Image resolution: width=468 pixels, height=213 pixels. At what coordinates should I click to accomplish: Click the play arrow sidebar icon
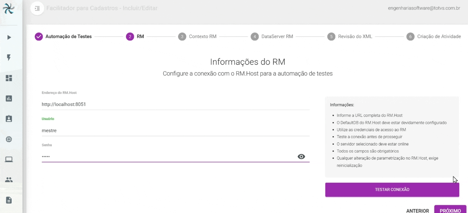click(x=9, y=37)
